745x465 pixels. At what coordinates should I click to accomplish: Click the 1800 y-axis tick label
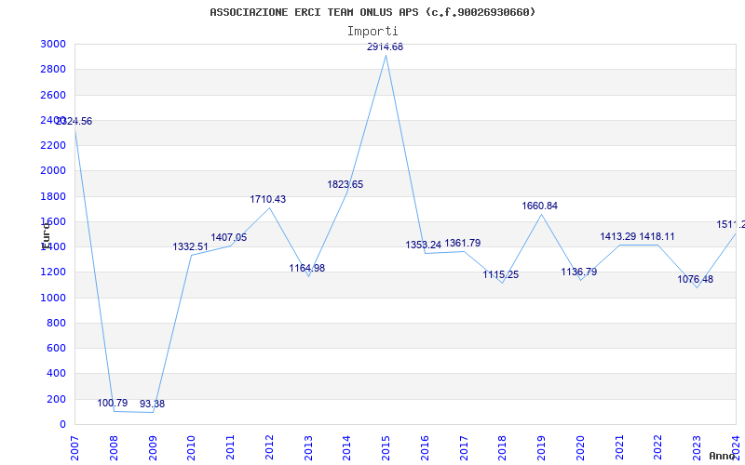point(53,196)
